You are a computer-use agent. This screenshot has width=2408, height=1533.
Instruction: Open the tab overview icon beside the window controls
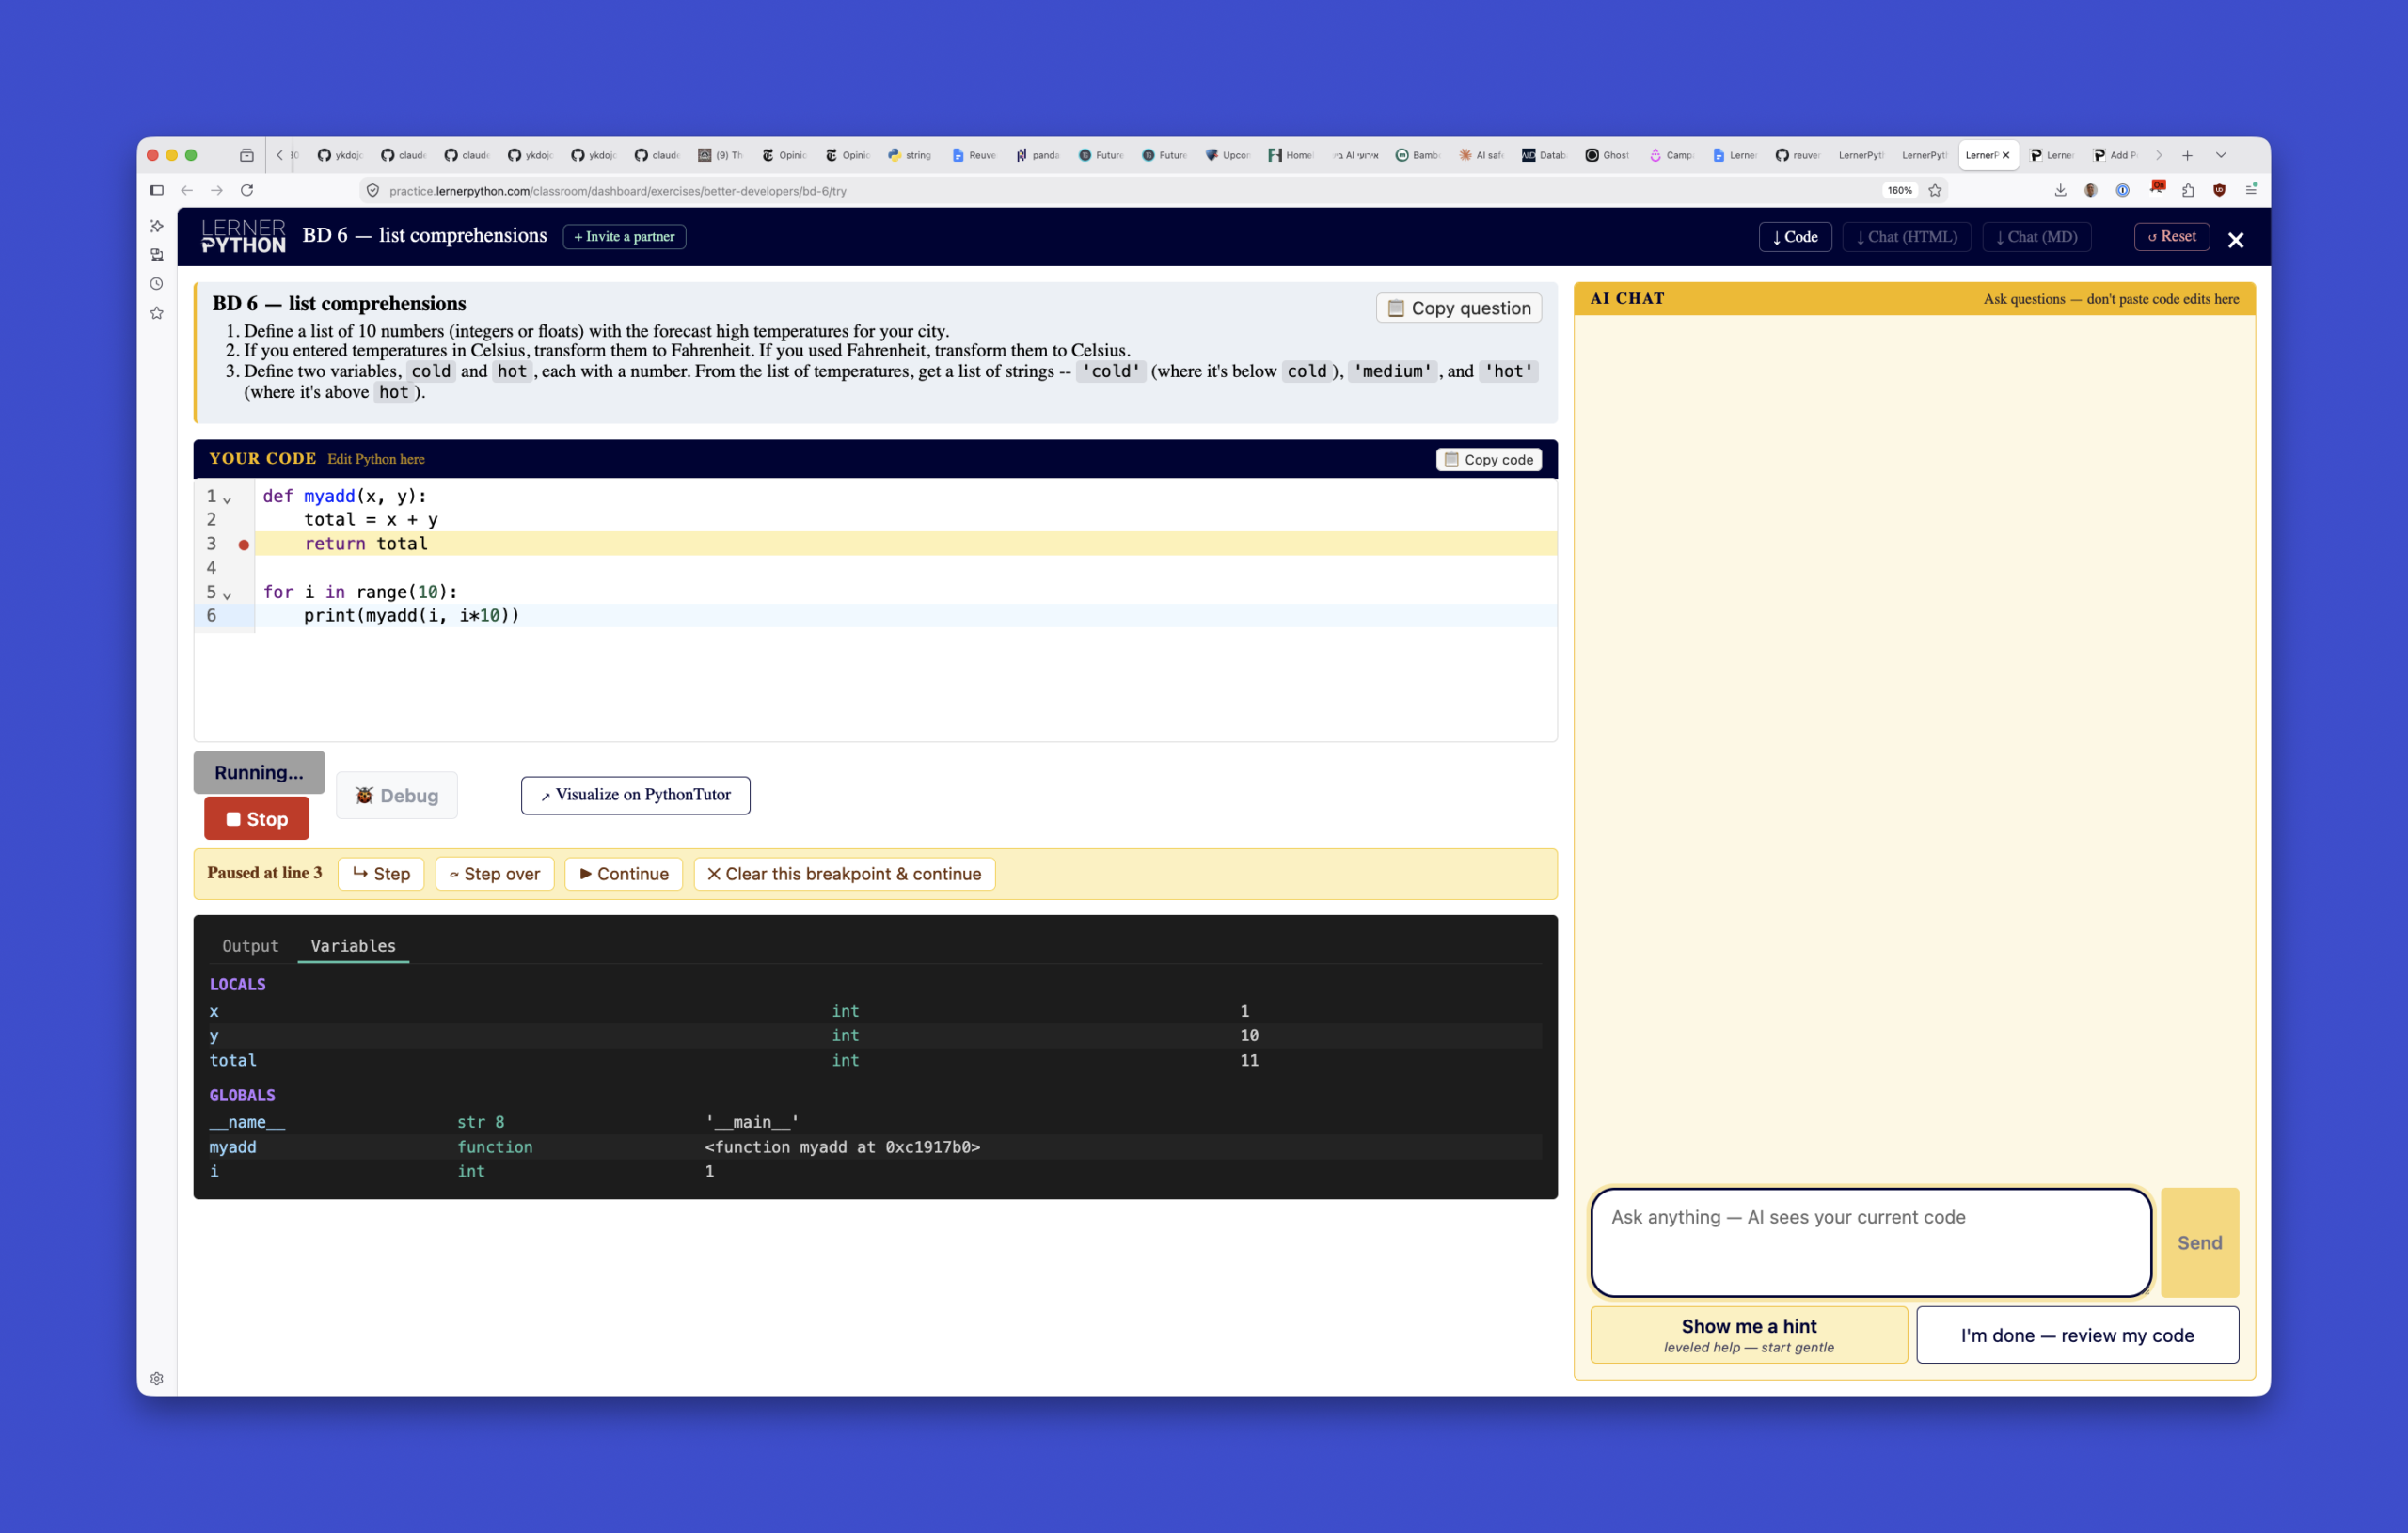pyautogui.click(x=247, y=155)
